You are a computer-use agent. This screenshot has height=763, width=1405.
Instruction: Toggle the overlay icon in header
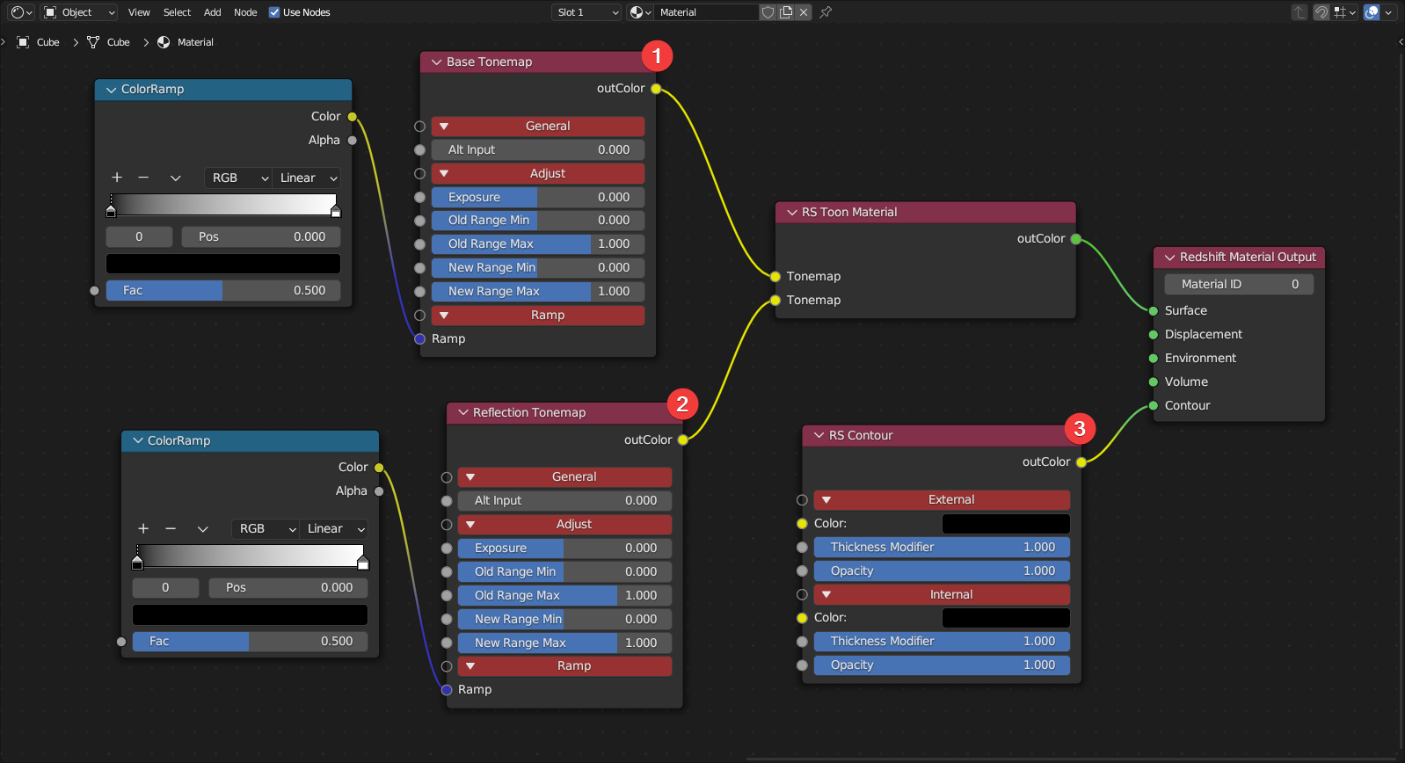tap(1372, 12)
